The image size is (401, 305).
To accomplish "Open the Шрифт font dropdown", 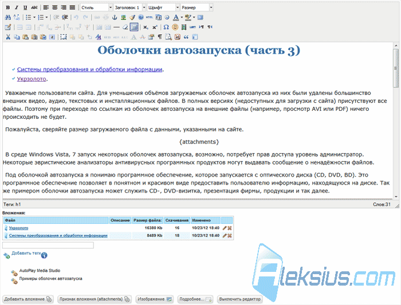I will tap(163, 7).
